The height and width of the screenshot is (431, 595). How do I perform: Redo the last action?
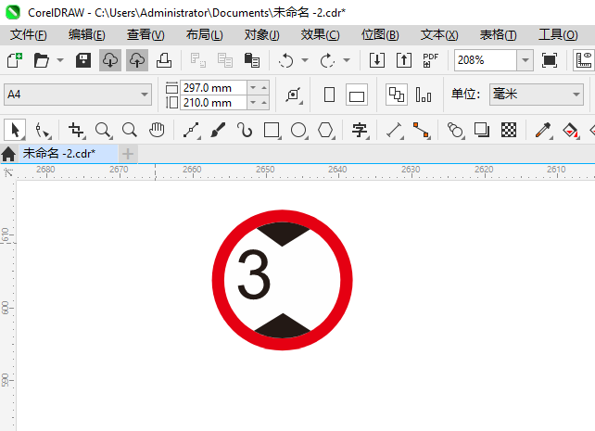click(x=327, y=60)
